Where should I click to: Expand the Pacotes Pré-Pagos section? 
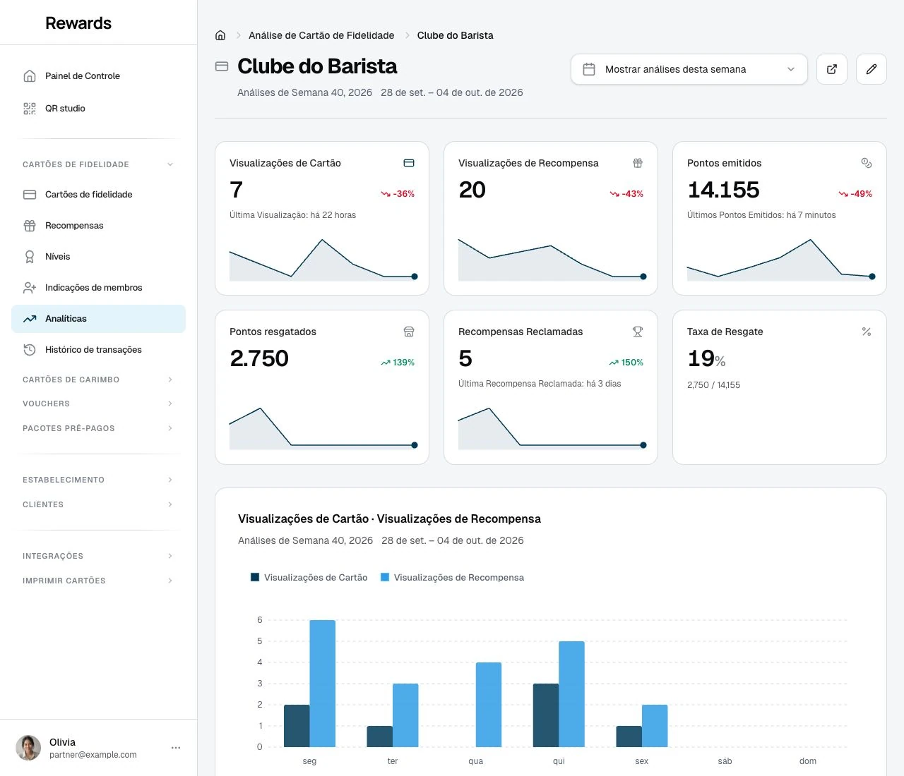pos(98,428)
